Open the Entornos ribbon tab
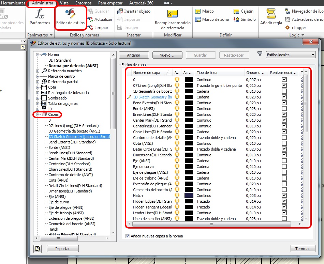This screenshot has height=264, width=324. [x=83, y=3]
